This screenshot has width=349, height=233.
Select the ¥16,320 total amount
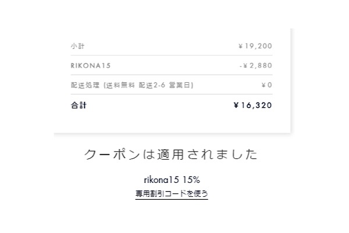tap(252, 105)
